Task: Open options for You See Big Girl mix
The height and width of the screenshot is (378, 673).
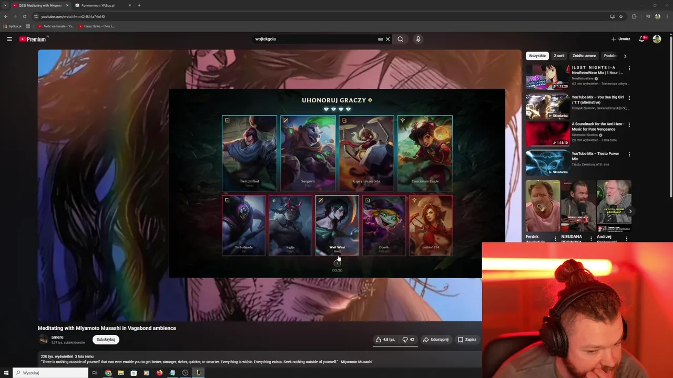Action: pos(629,98)
